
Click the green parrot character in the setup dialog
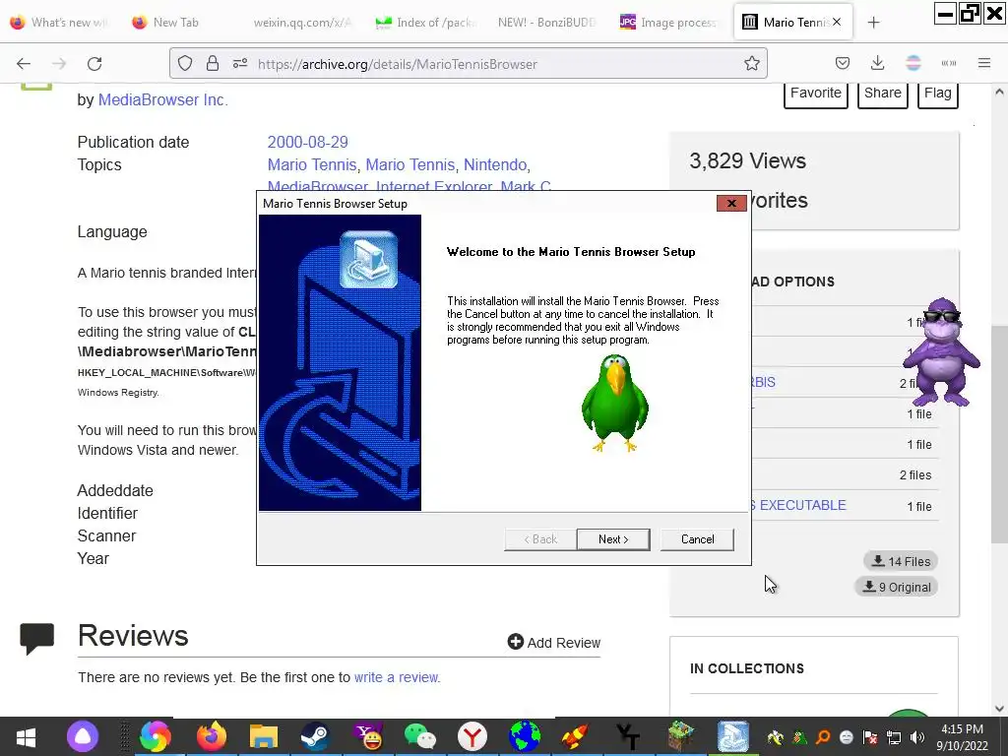click(614, 403)
